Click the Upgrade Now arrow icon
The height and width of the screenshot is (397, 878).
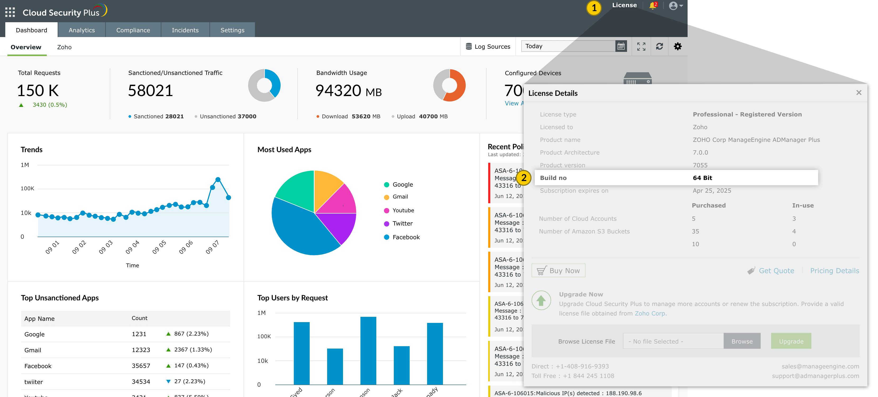(541, 300)
